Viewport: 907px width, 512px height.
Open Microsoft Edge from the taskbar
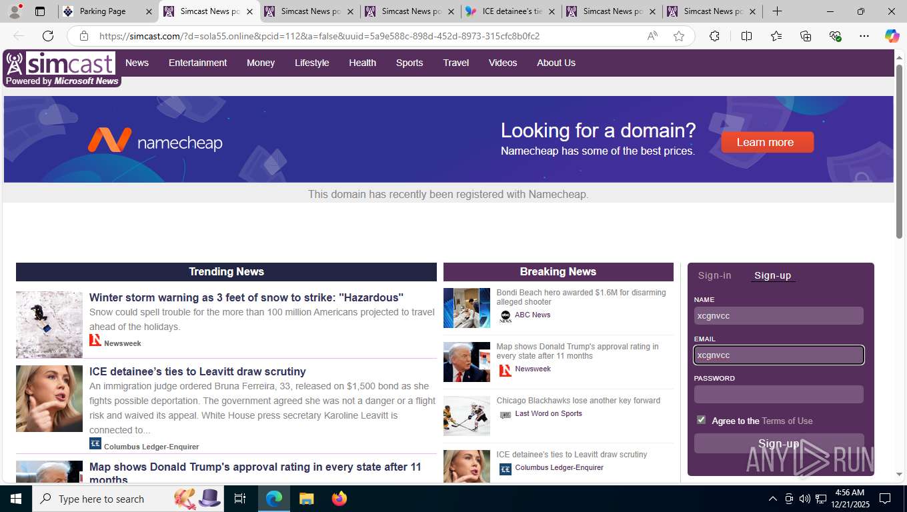pyautogui.click(x=274, y=499)
